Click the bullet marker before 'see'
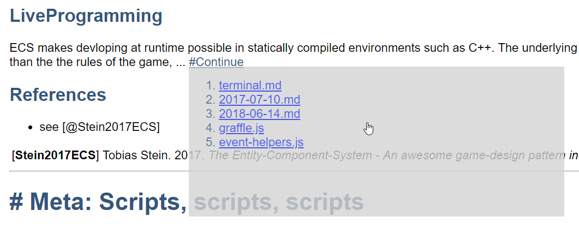 31,128
